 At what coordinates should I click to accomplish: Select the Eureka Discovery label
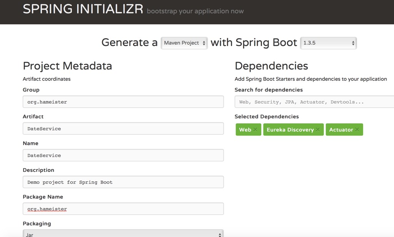click(290, 130)
